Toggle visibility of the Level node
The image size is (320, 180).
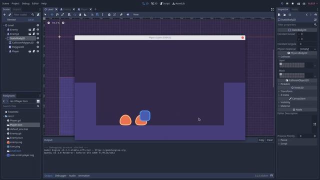point(38,25)
